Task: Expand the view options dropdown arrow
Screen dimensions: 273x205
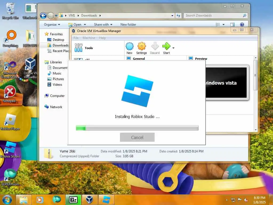Action: (x=224, y=25)
